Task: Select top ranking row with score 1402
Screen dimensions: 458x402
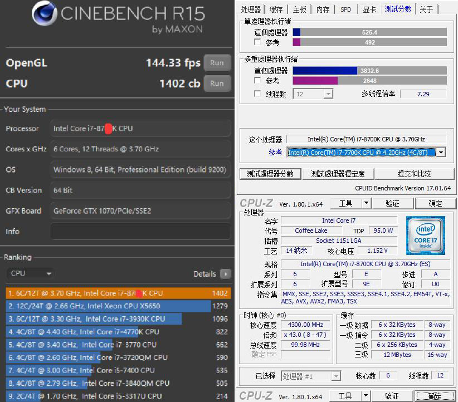Action: (x=118, y=293)
